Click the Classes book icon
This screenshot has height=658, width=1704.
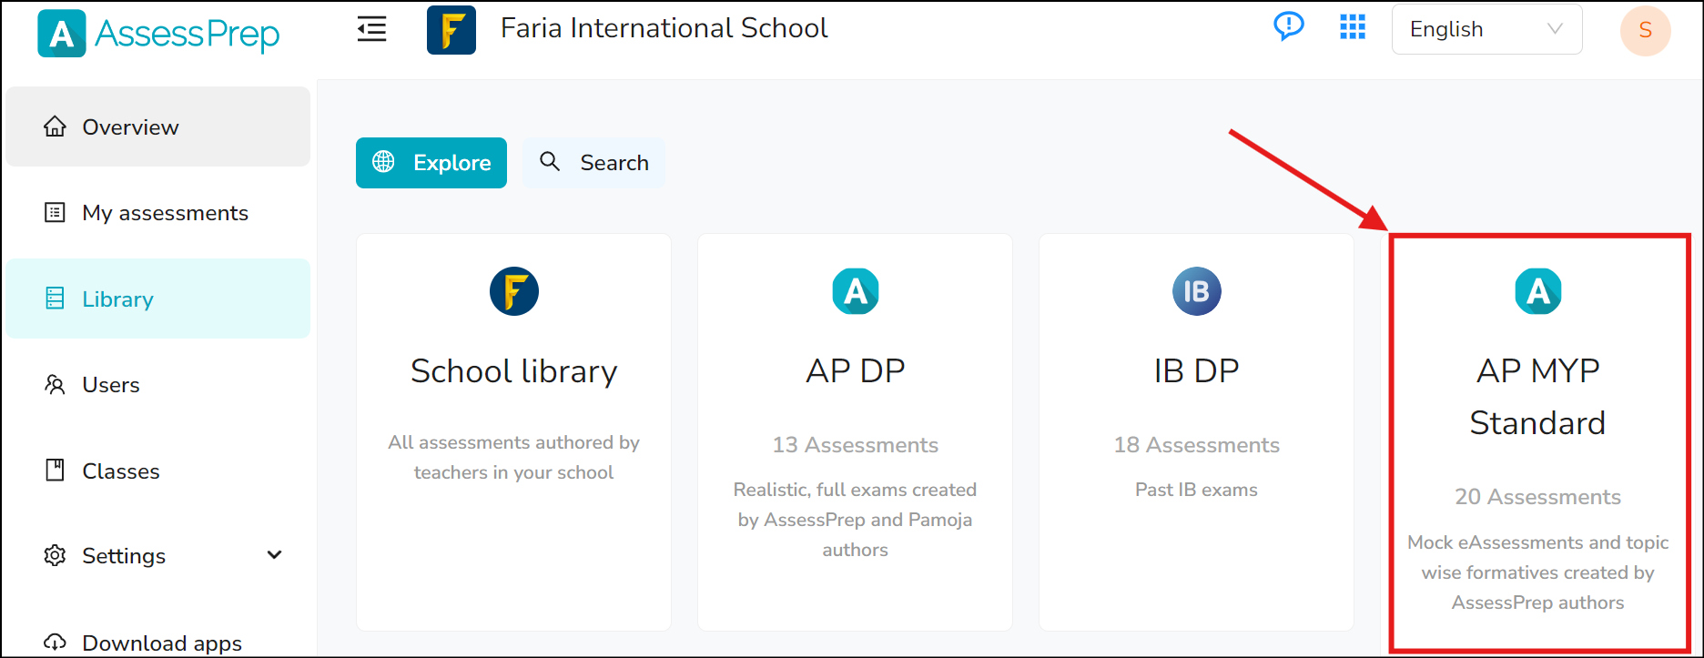click(x=55, y=471)
